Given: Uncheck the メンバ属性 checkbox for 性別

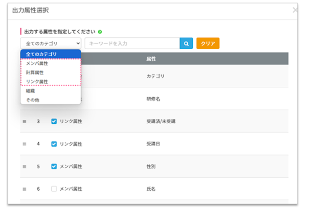Looking at the screenshot, I should (54, 166).
